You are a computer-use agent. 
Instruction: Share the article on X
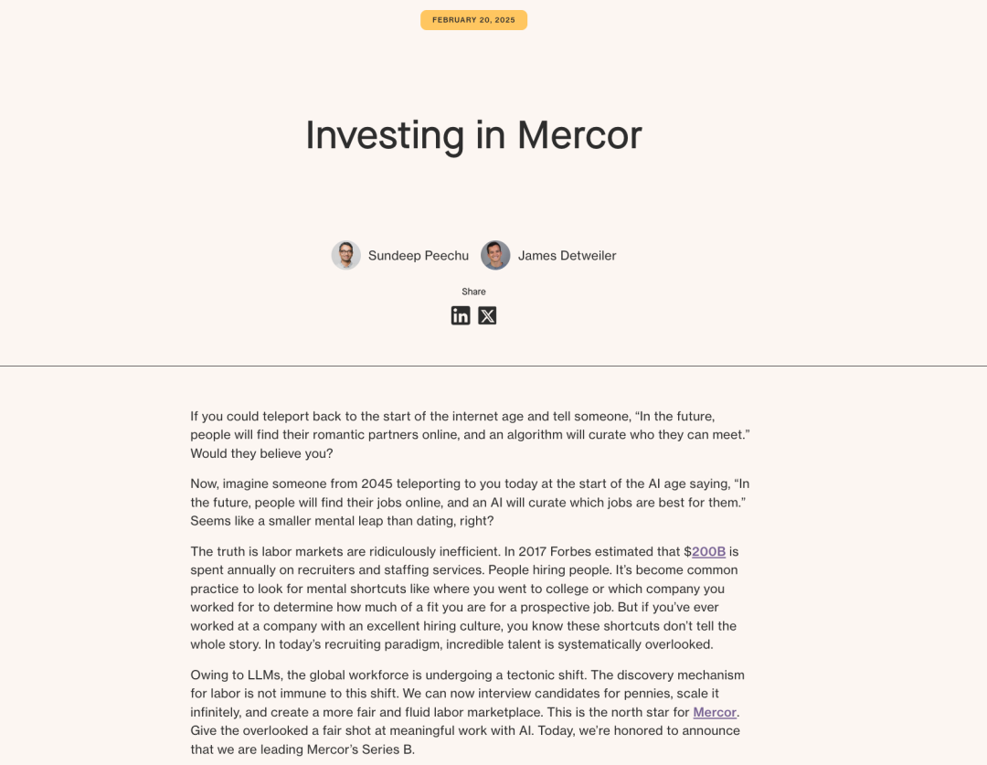tap(487, 315)
